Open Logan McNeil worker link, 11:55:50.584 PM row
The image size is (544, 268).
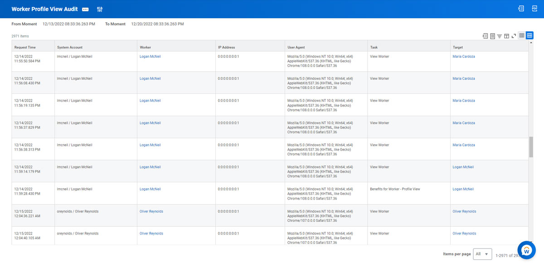coord(150,57)
